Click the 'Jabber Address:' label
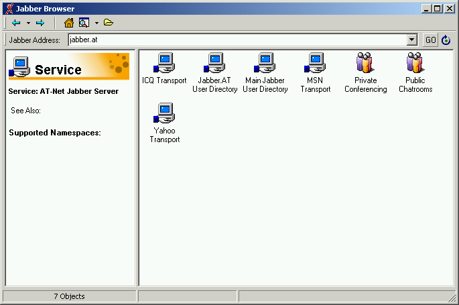 (35, 40)
